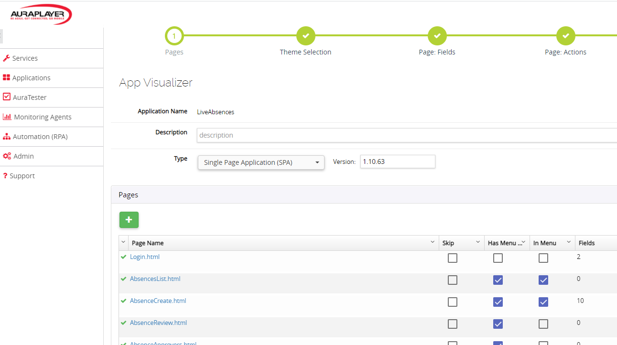This screenshot has width=617, height=345.
Task: Open the AbsencesList.html page link
Action: [x=155, y=279]
